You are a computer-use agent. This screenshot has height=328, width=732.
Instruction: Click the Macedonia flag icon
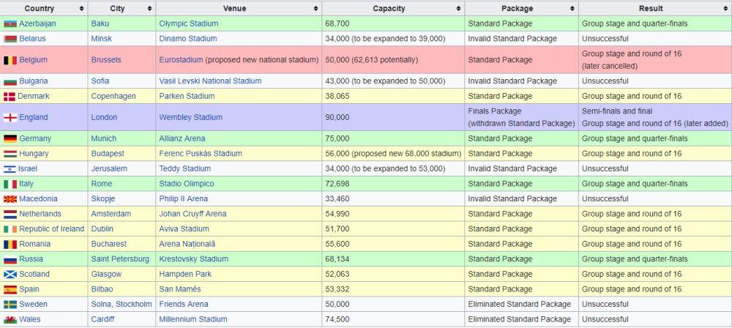click(10, 199)
